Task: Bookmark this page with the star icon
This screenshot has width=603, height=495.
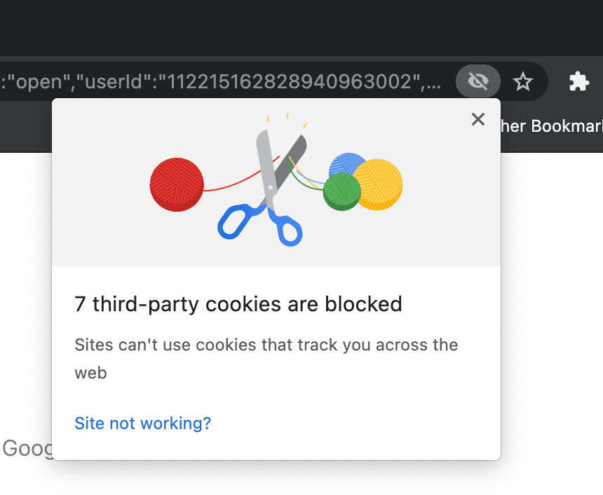Action: 523,81
